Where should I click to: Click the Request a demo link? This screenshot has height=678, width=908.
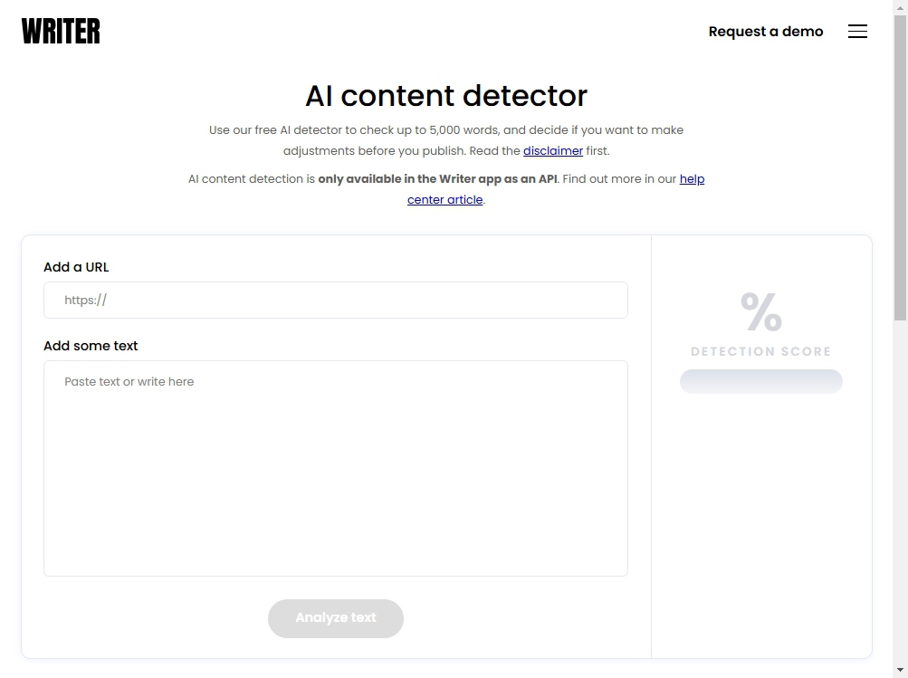click(x=766, y=32)
